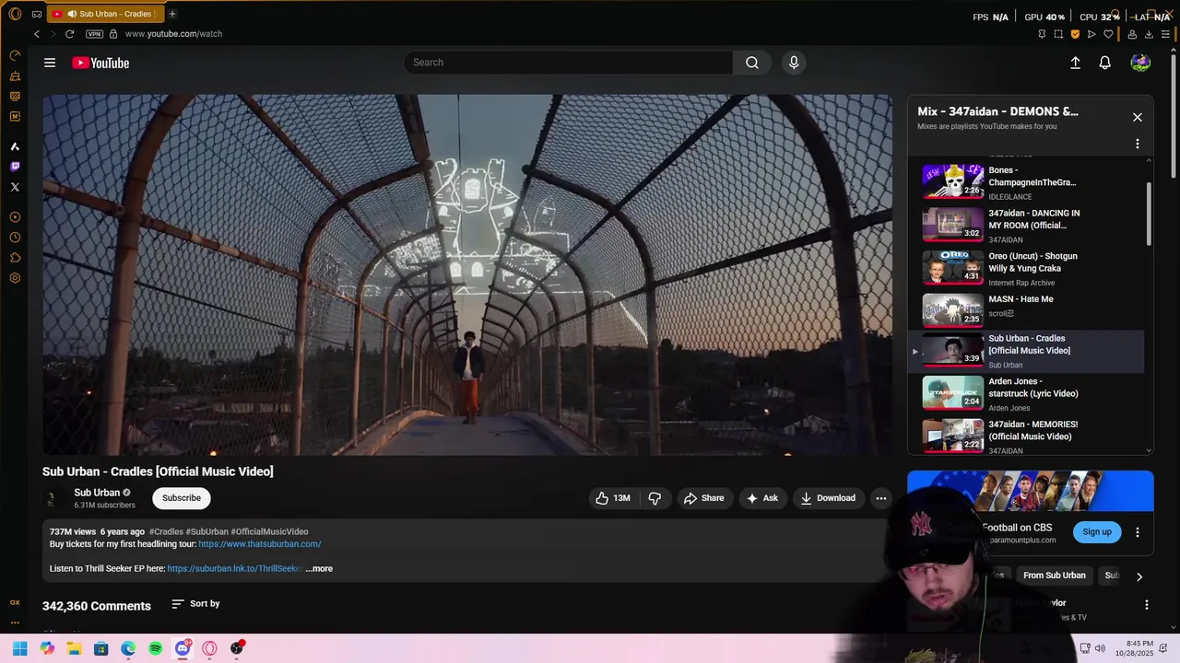Image resolution: width=1180 pixels, height=663 pixels.
Task: Open History clock icon in sidebar
Action: pyautogui.click(x=15, y=238)
